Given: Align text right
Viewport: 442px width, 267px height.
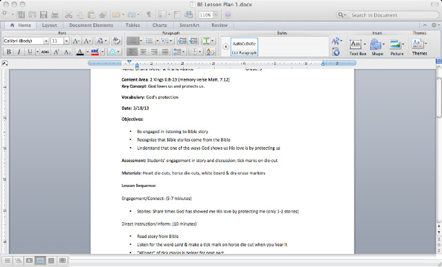Looking at the screenshot, I should click(x=154, y=52).
